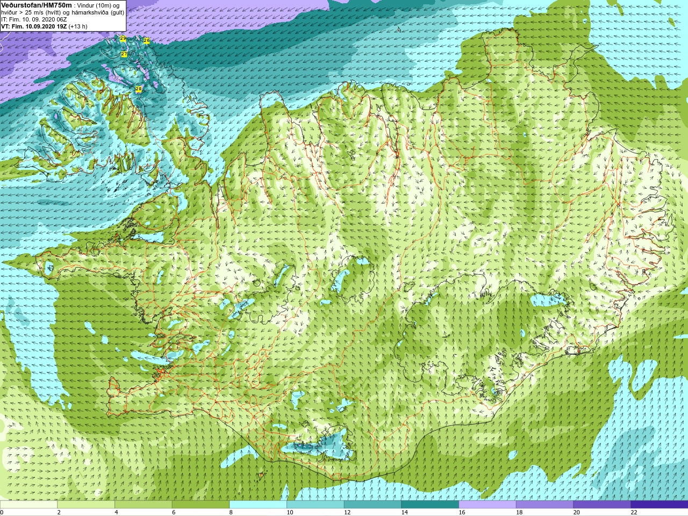Click the 'VT: Fim. 10.09.2020 19Z' valid time
This screenshot has width=688, height=516.
34,26
